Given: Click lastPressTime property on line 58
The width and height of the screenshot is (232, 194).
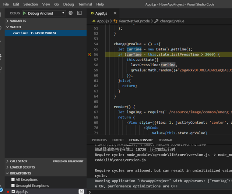Looking at the screenshot, I should point(145,65).
